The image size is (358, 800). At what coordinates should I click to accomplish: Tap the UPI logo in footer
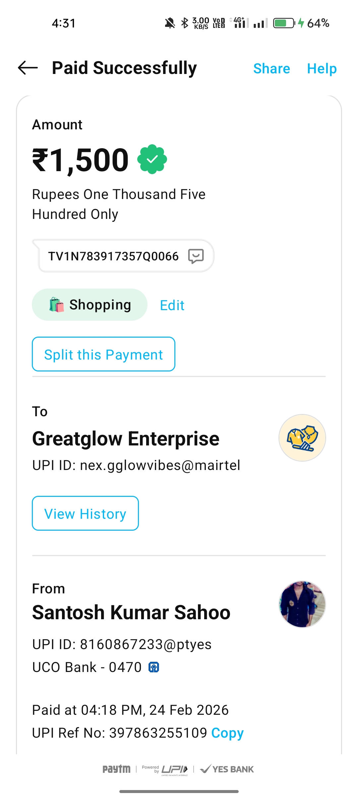tap(174, 769)
